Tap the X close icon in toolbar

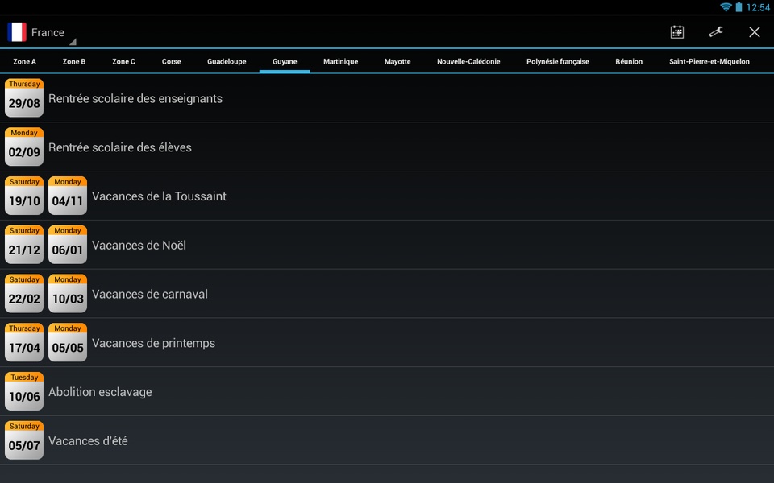pos(755,32)
